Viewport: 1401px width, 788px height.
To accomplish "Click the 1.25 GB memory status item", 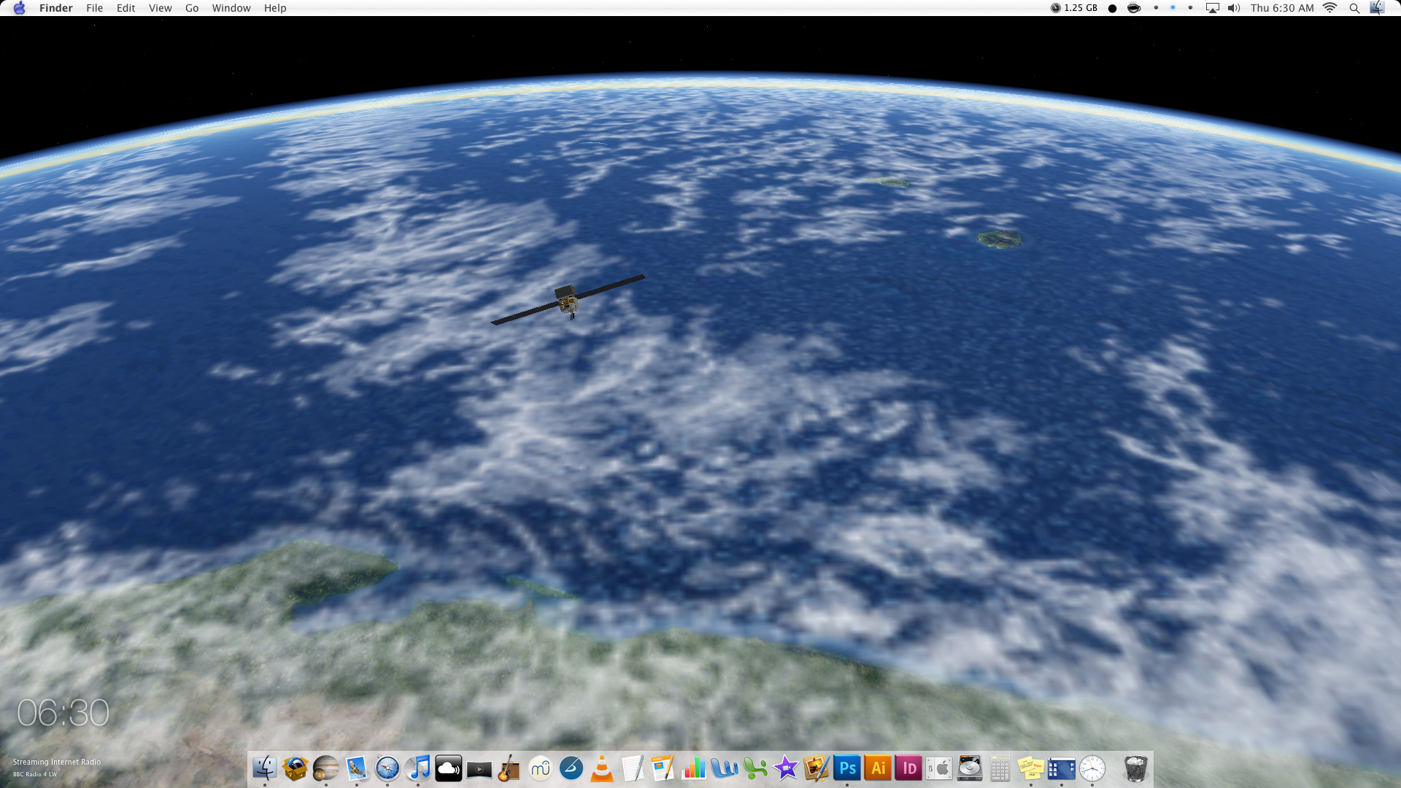I will tap(1074, 8).
